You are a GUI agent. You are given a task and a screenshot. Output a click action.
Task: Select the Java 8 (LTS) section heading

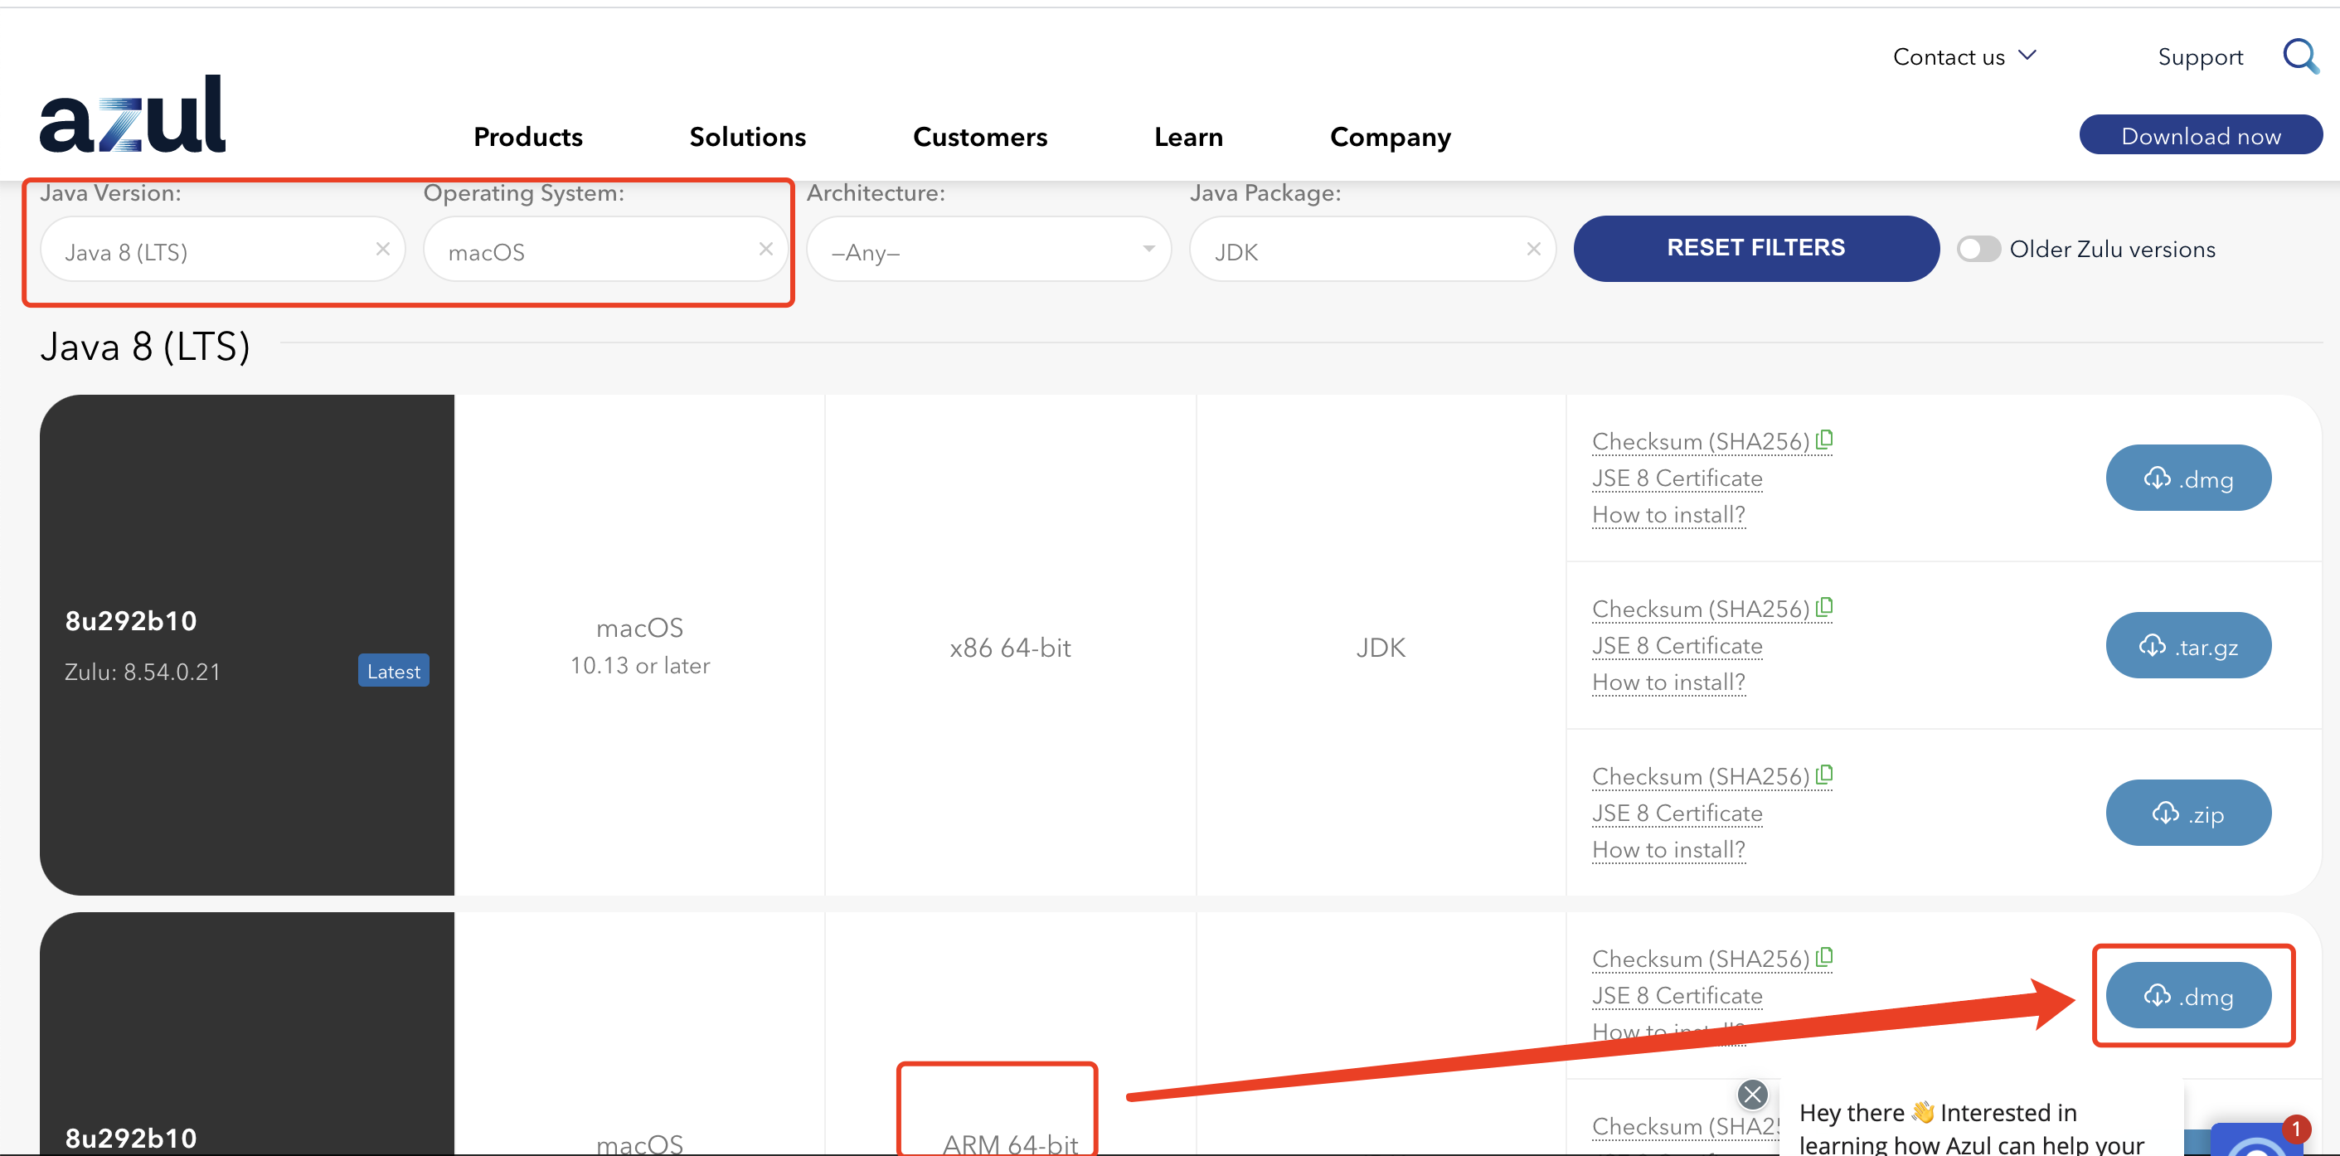point(145,347)
